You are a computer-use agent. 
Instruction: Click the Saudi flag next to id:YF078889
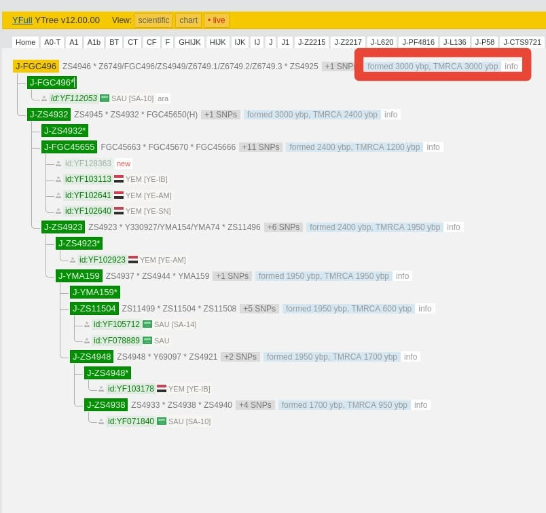tap(147, 340)
